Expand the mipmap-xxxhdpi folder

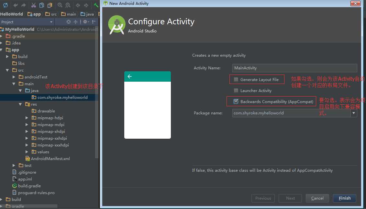(27, 145)
